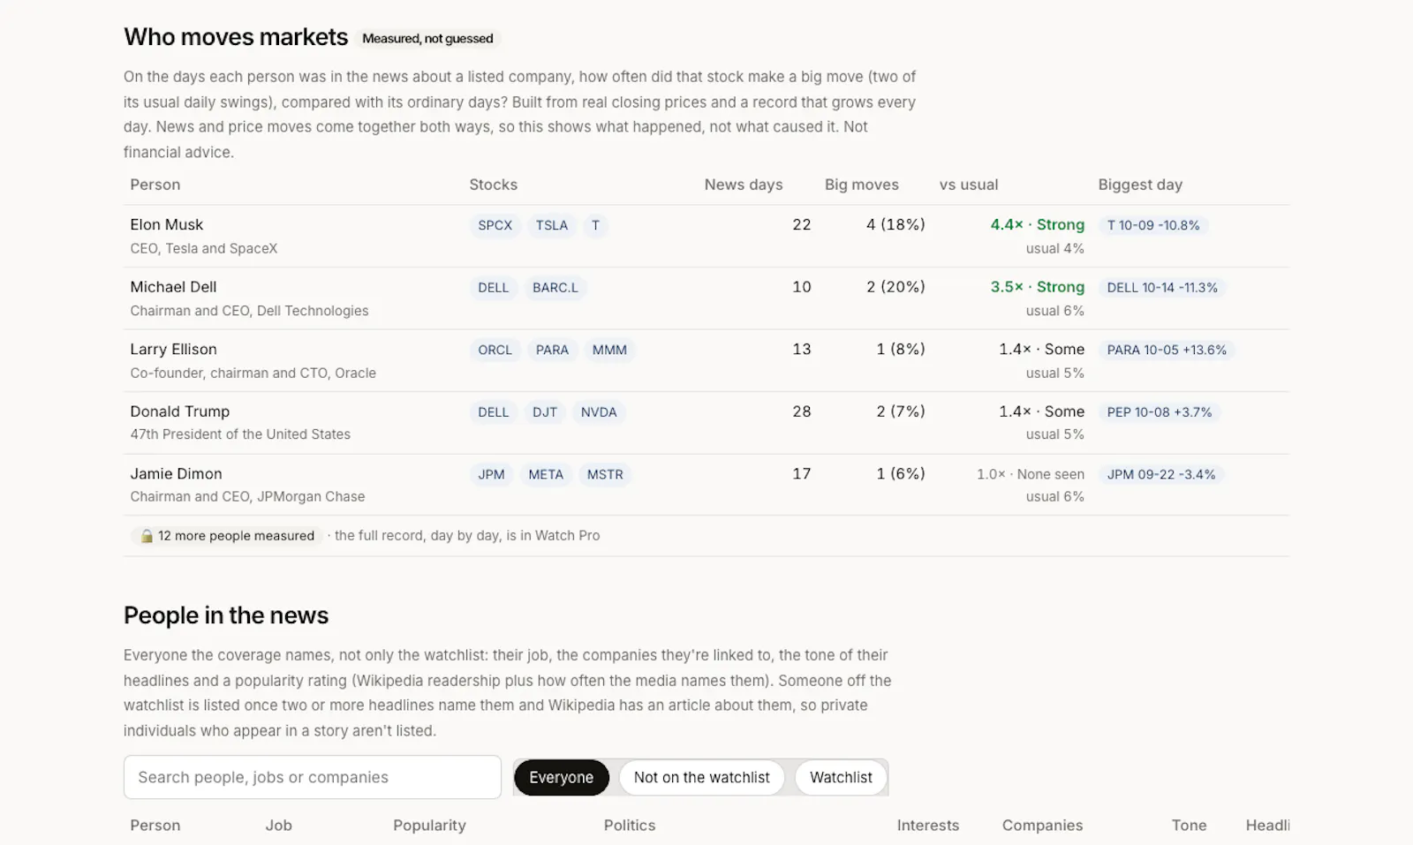Open the 12 more people measured badge
Viewport: 1413px width, 845px height.
pyautogui.click(x=227, y=536)
